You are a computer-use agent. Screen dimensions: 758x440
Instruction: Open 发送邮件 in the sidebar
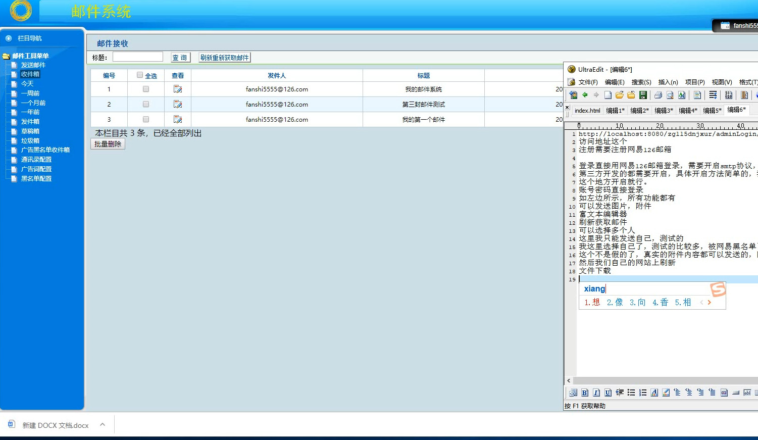click(x=33, y=65)
